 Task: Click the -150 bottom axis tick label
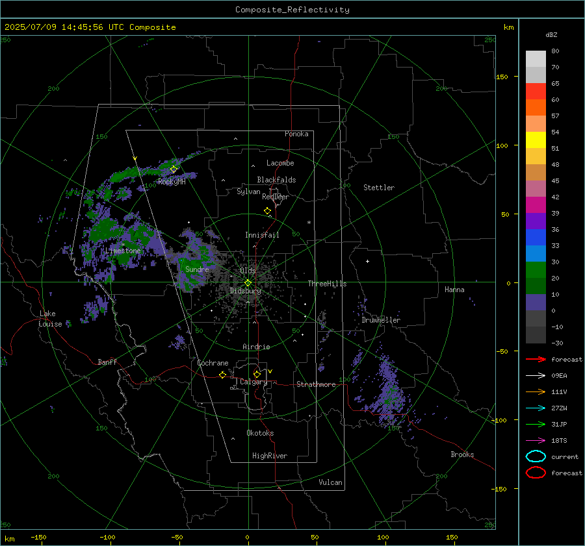pyautogui.click(x=38, y=537)
